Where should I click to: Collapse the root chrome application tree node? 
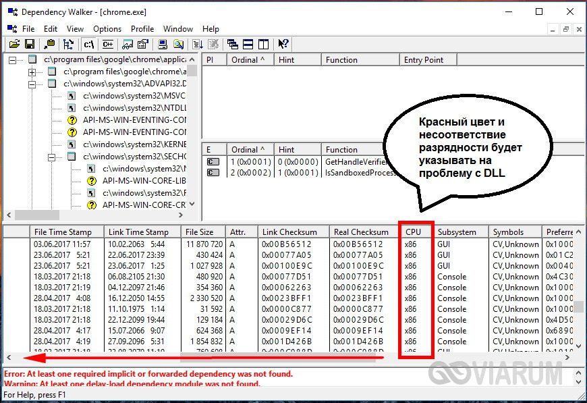click(13, 59)
